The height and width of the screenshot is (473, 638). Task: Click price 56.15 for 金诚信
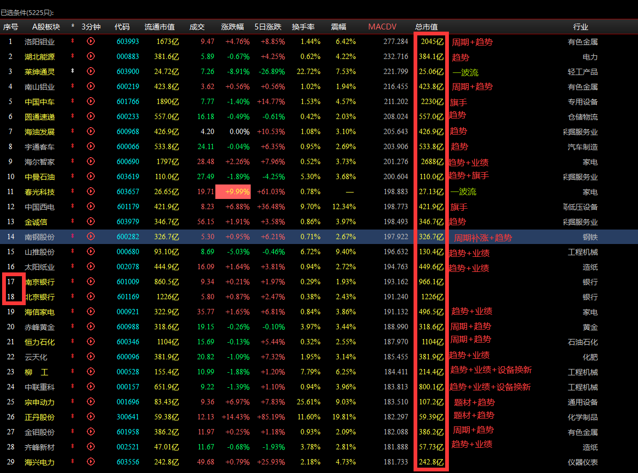[x=206, y=221]
